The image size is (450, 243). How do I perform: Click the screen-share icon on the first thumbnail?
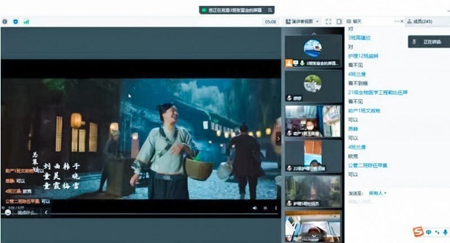(296, 63)
